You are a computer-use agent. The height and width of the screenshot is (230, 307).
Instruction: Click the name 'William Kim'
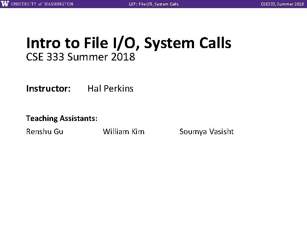124,132
